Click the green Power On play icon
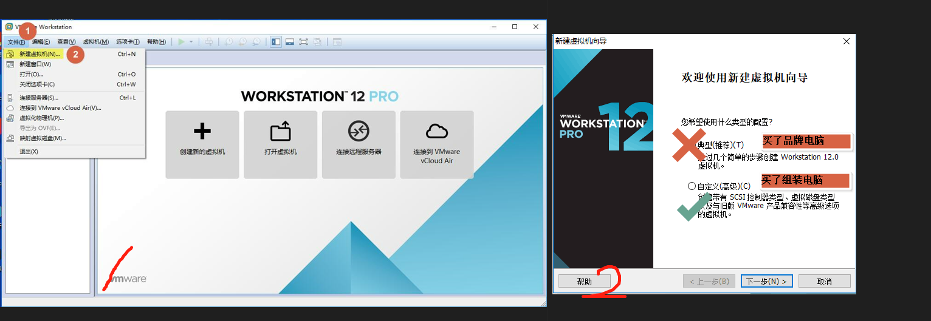Screen dimensions: 931x321 tap(180, 42)
